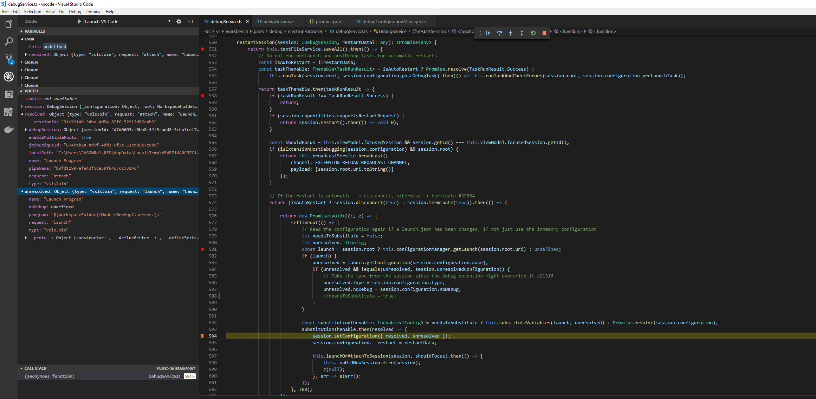
Task: Open the Terminal menu
Action: coord(93,12)
